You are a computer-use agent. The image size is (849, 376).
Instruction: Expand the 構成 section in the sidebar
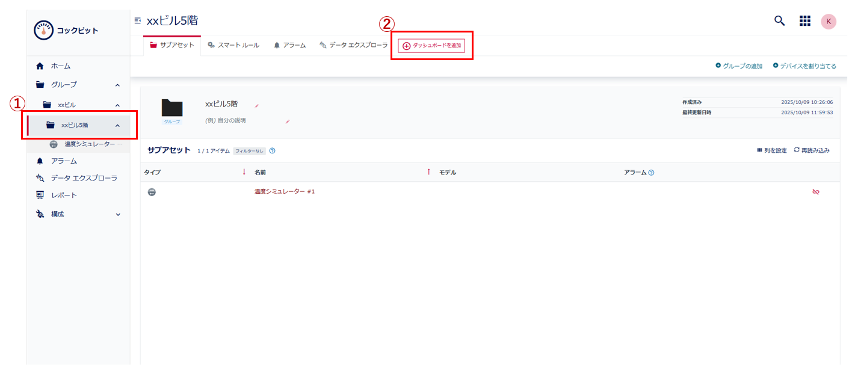click(118, 214)
